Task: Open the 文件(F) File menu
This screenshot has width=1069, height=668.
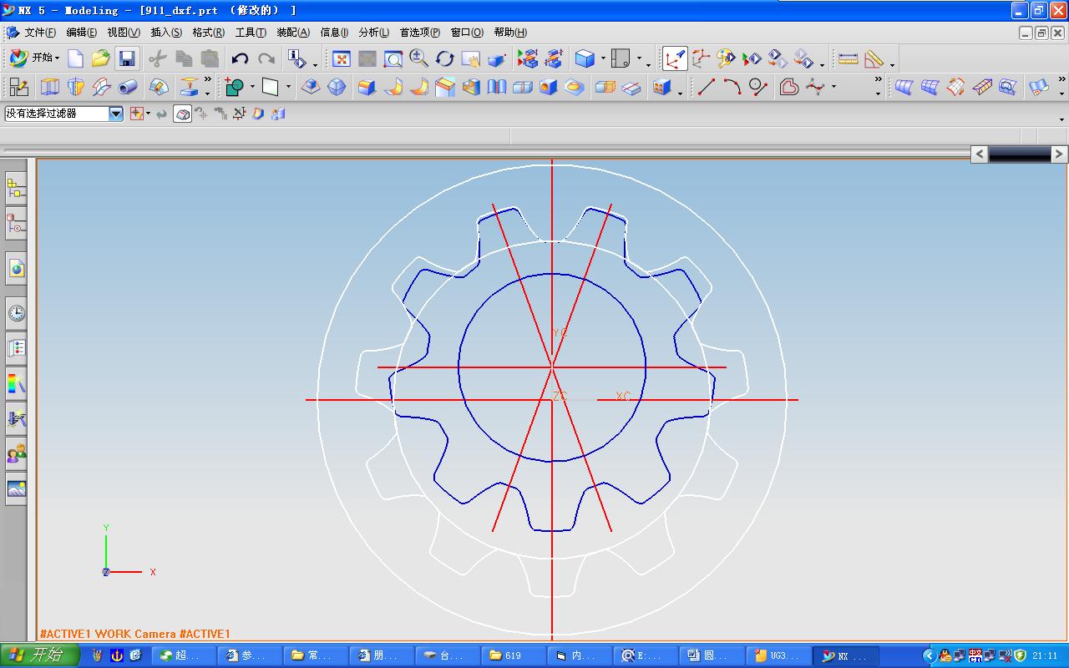Action: click(x=40, y=33)
